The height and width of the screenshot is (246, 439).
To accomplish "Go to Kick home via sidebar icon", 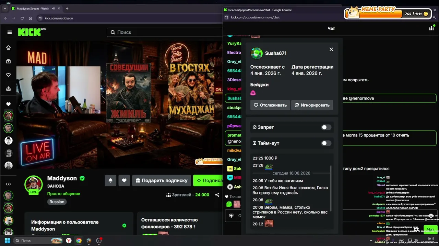I will [9, 47].
